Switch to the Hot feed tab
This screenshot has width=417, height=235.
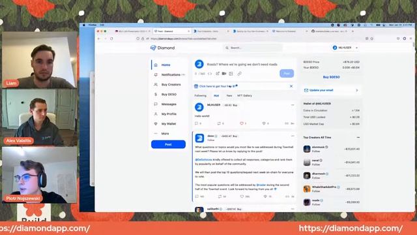coord(216,96)
